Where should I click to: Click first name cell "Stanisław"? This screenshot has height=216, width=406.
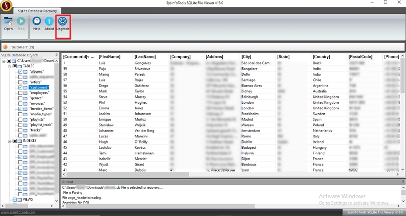[x=106, y=125]
